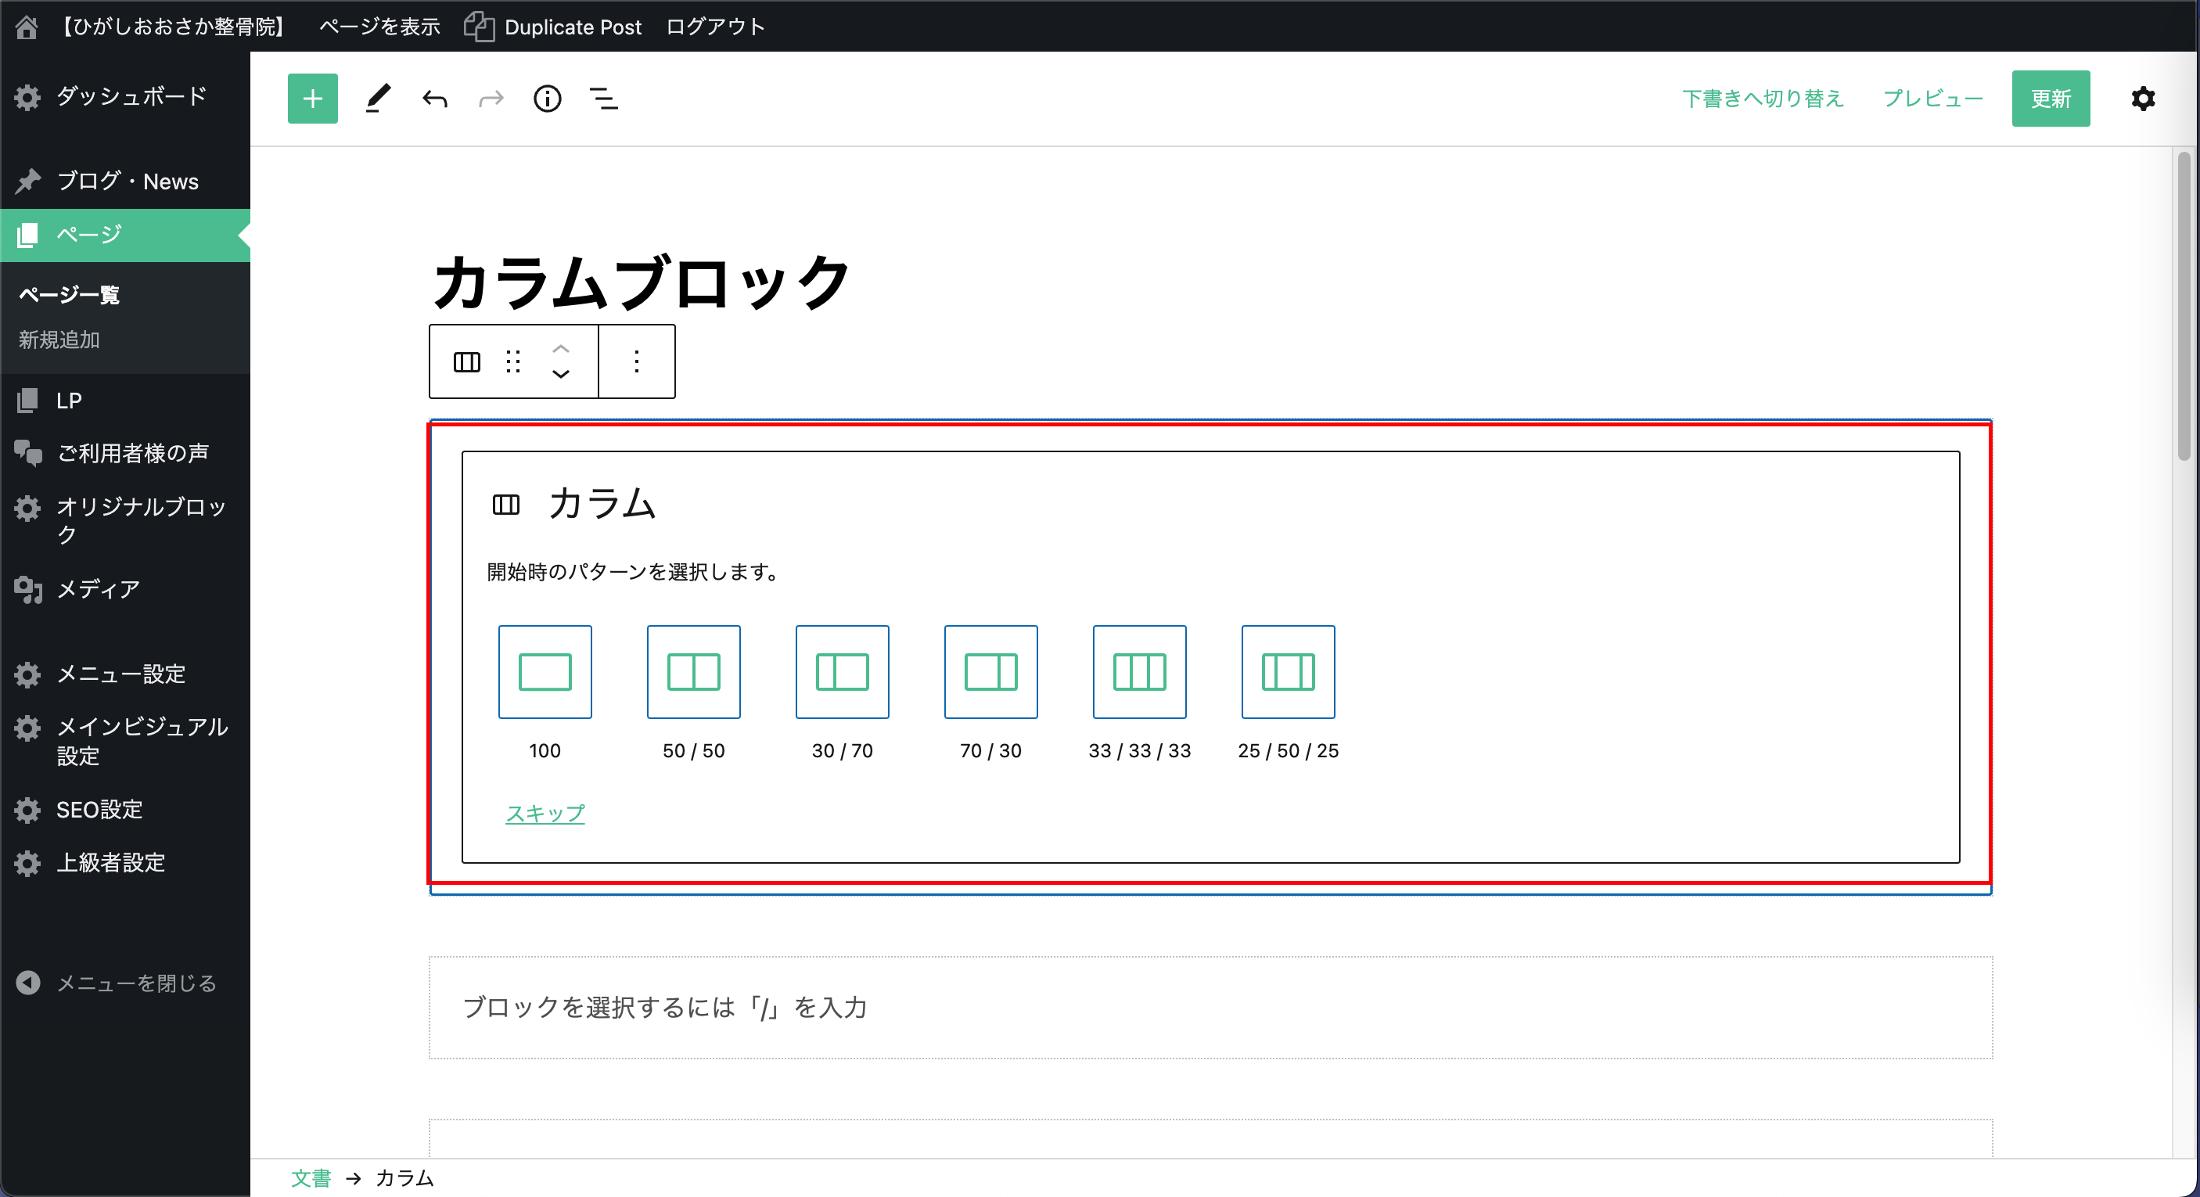
Task: Click the undo arrow icon
Action: point(435,99)
